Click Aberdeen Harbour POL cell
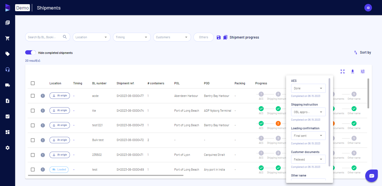This screenshot has width=382, height=186. pos(186,96)
